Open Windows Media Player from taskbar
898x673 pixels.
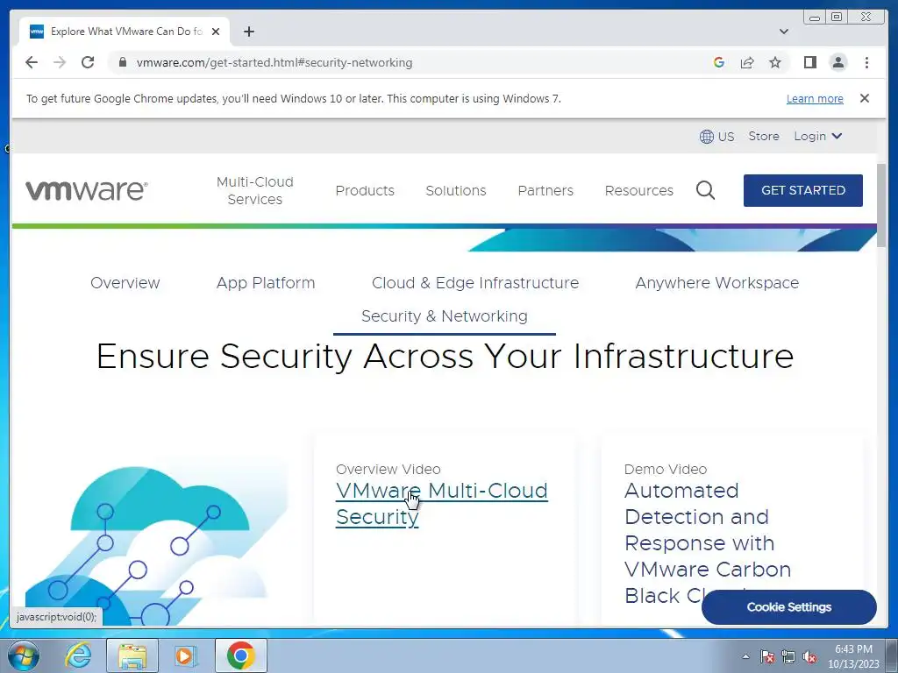(x=186, y=655)
